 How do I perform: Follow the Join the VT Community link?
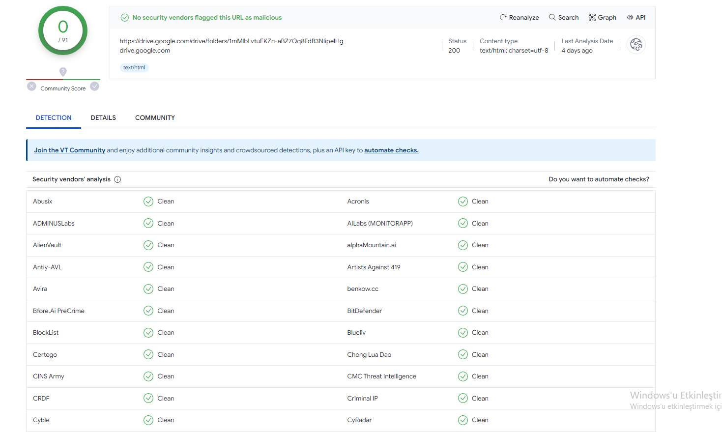(x=70, y=150)
